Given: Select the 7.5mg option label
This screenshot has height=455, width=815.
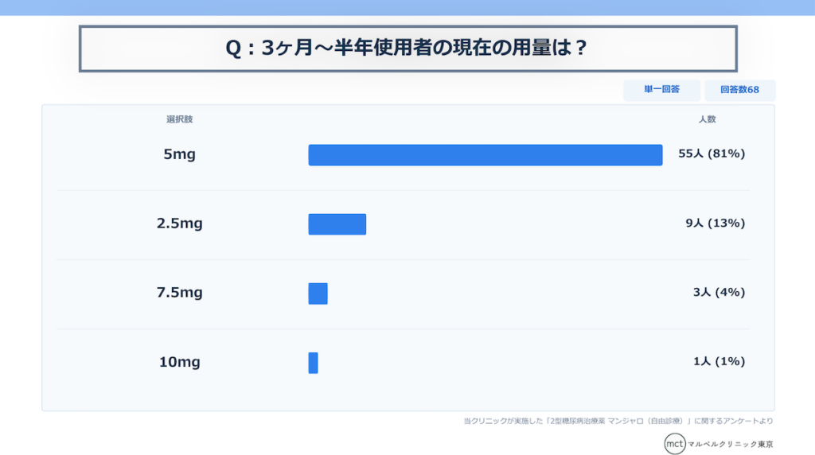Looking at the screenshot, I should point(179,293).
